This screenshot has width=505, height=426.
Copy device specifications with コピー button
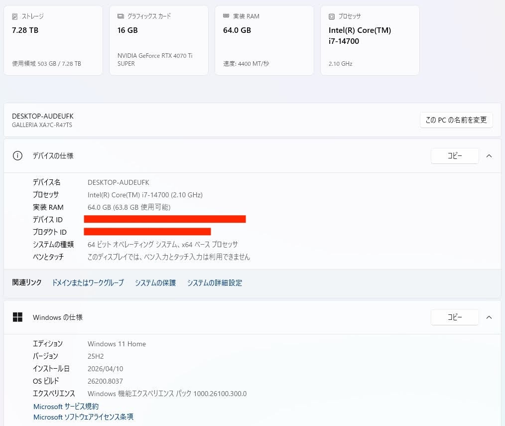coord(455,156)
